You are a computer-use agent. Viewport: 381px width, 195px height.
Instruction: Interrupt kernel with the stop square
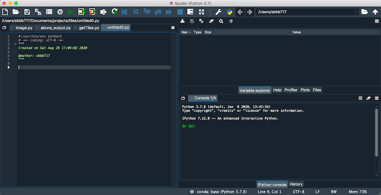point(361,98)
